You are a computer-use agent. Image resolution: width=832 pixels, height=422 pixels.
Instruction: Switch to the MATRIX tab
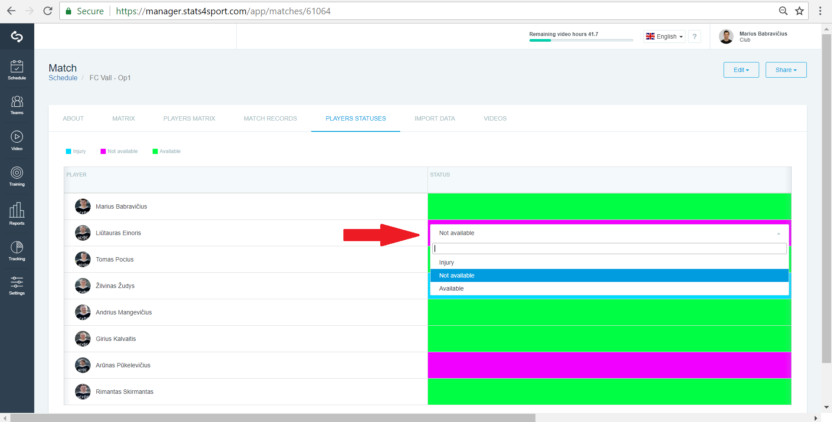click(124, 118)
